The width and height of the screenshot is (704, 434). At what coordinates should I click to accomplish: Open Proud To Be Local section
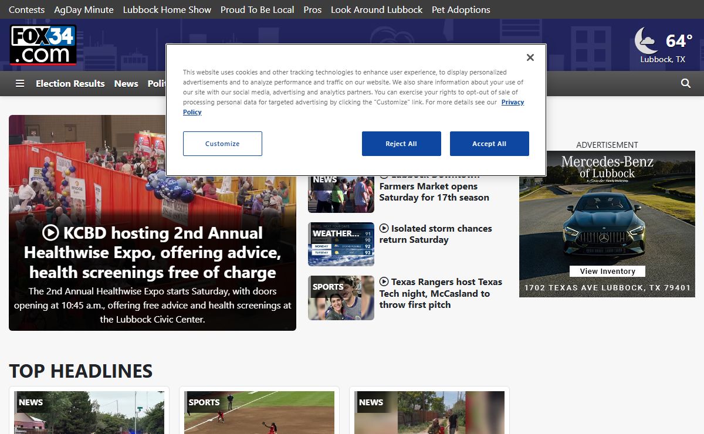pos(258,9)
